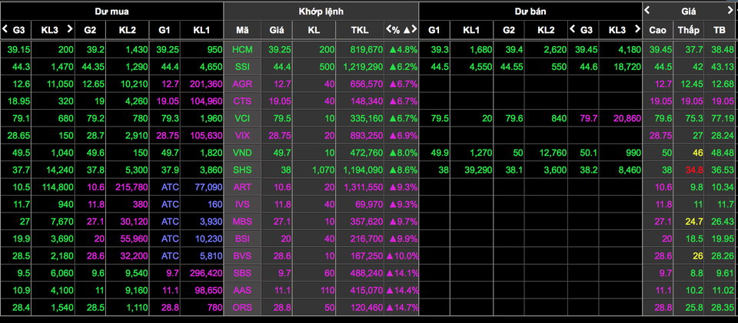Viewport: 738px width, 323px height.
Task: Click the total volume 819,670 for HCM
Action: pos(366,50)
